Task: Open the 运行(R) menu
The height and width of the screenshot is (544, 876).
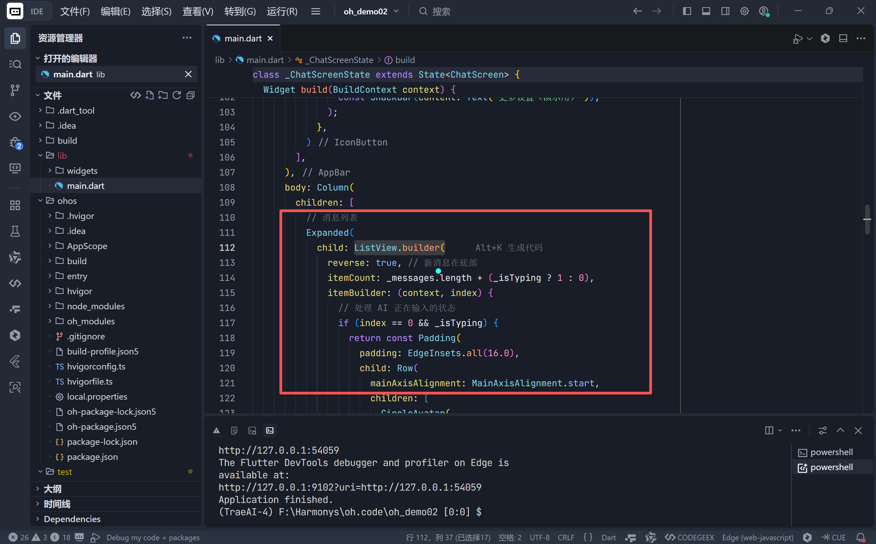Action: click(x=282, y=11)
